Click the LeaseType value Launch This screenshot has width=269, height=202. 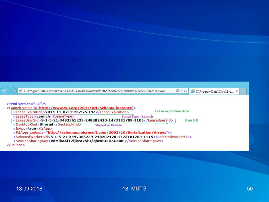point(43,116)
